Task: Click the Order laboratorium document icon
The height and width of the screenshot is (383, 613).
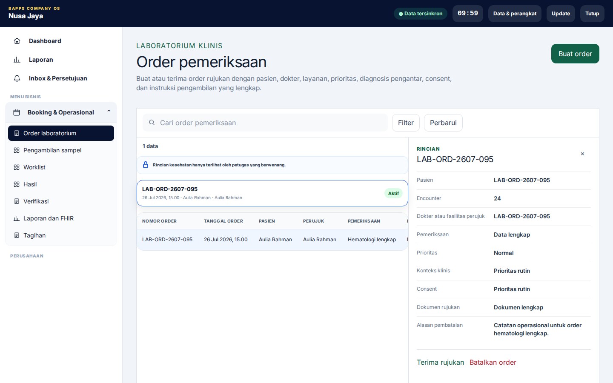Action: (17, 133)
